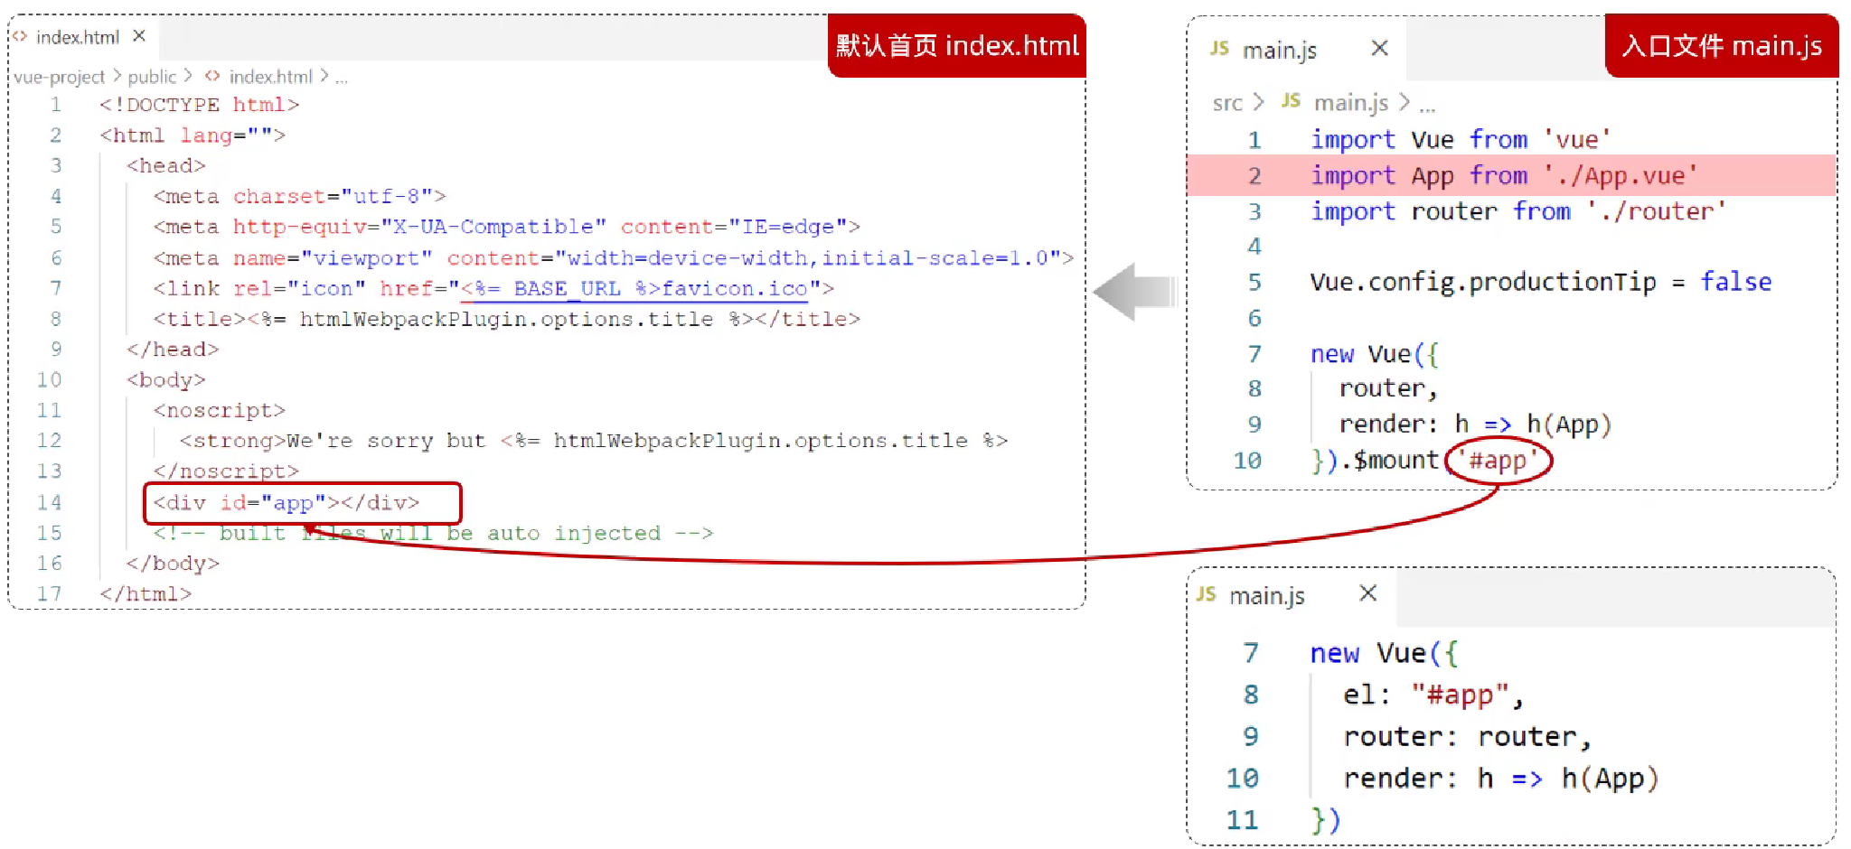Click the opening body tag line

[166, 380]
